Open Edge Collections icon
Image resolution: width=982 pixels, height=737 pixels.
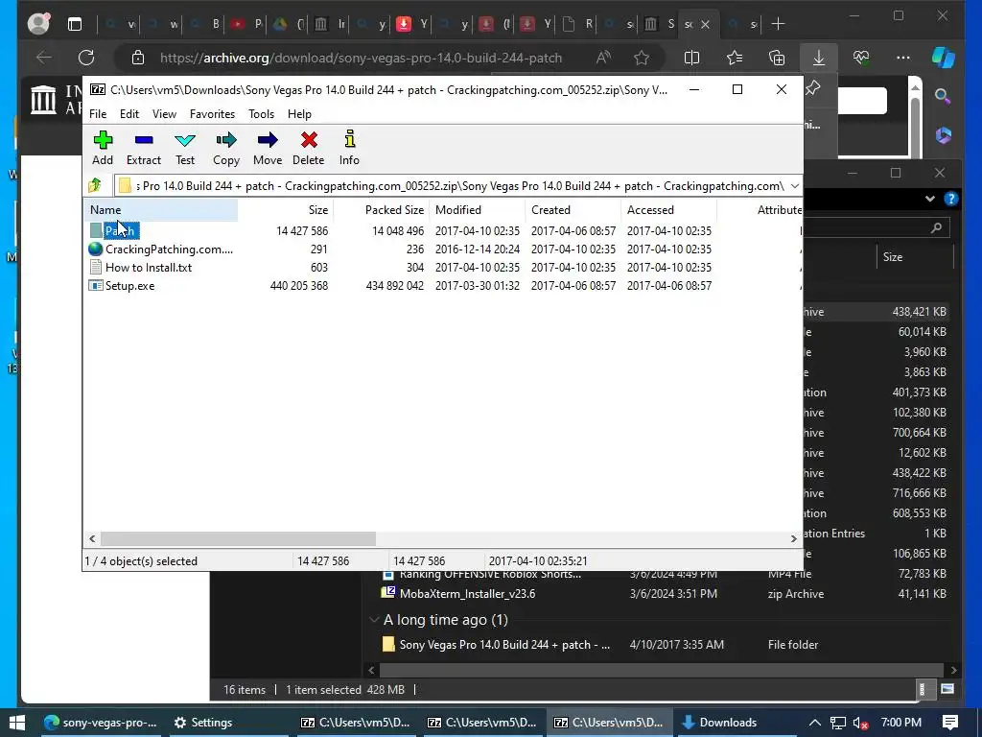point(777,58)
